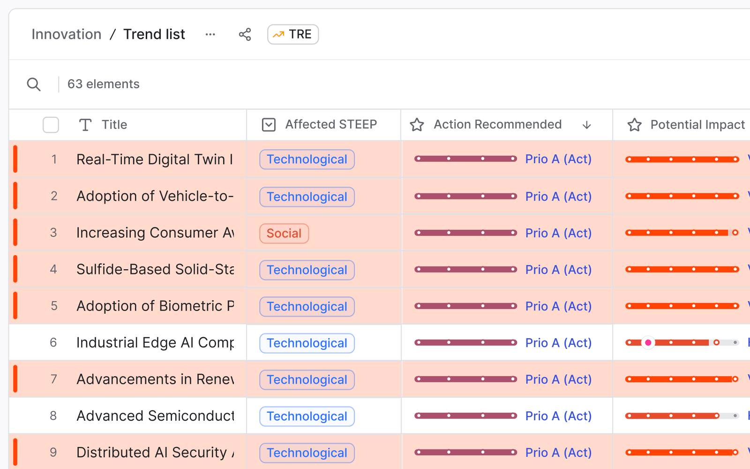Open the three-dots more options menu

click(x=210, y=34)
